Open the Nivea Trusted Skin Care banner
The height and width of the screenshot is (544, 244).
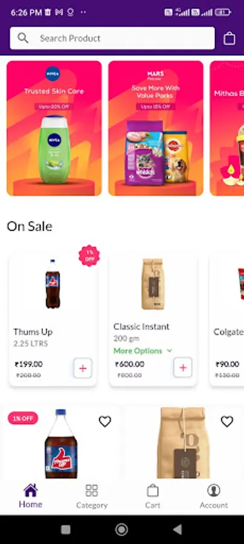pyautogui.click(x=54, y=128)
